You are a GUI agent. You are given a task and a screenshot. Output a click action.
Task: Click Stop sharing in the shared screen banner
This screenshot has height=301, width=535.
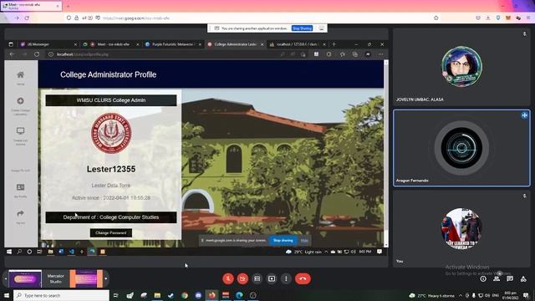(283, 240)
